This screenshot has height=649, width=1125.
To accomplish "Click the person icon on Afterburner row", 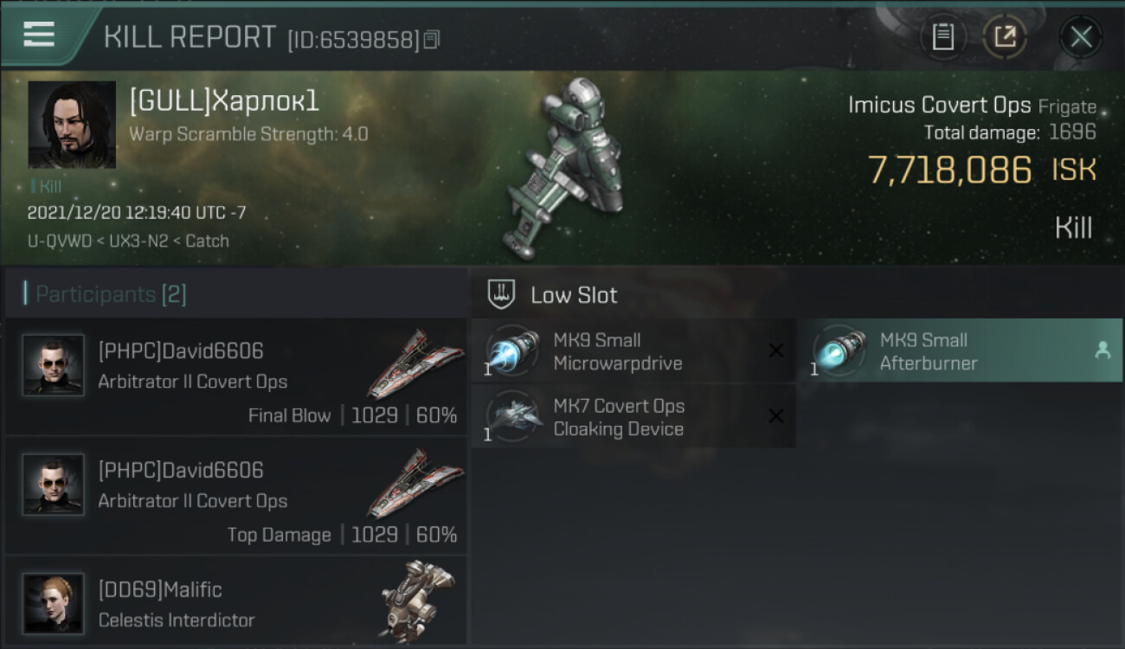I will tap(1102, 350).
